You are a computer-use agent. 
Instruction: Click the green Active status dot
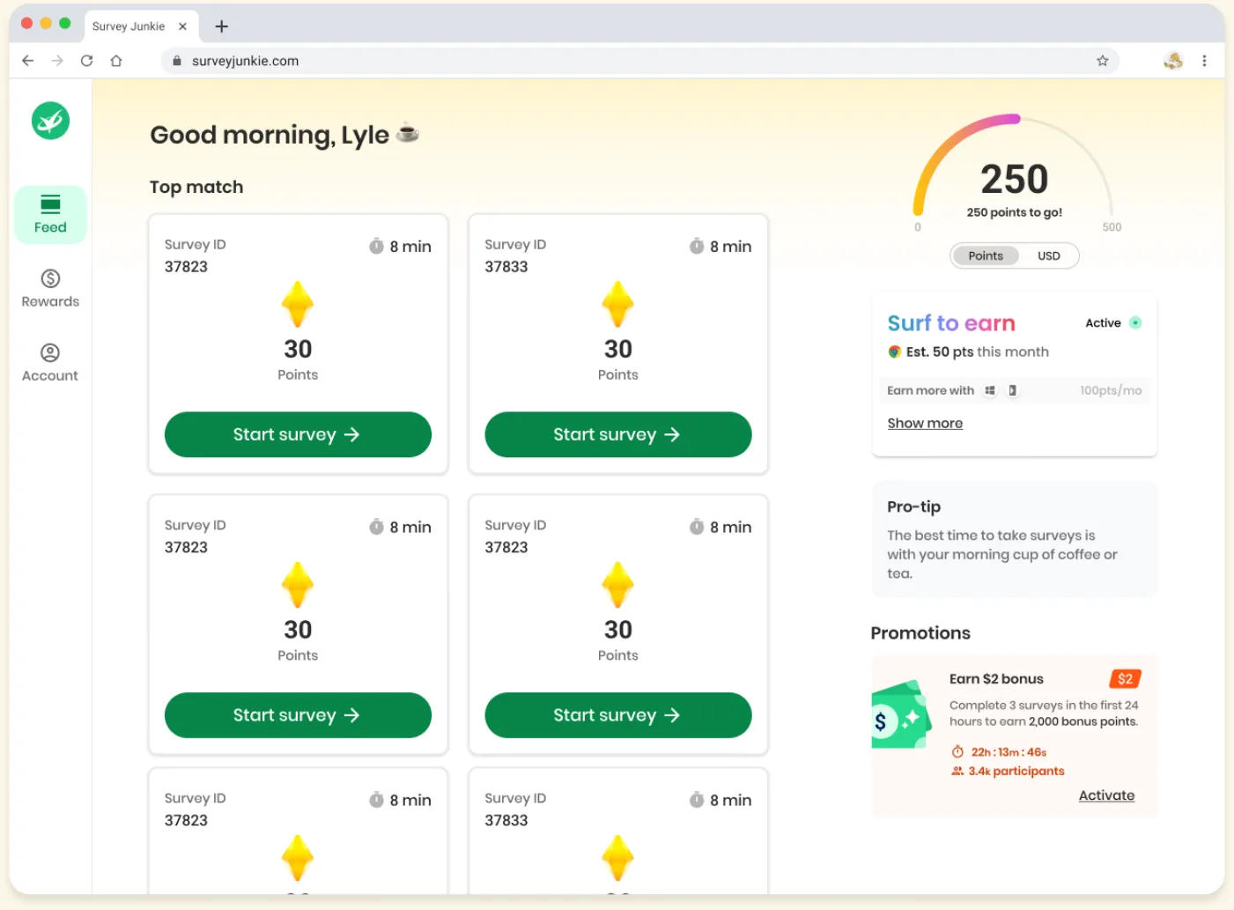[1135, 322]
